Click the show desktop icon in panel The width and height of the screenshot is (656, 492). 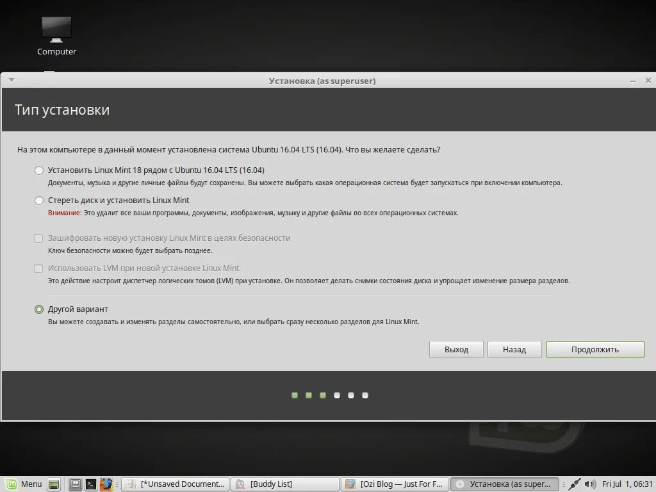pos(54,484)
